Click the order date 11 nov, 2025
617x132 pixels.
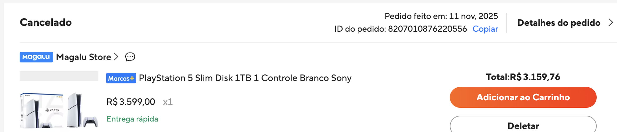(473, 16)
